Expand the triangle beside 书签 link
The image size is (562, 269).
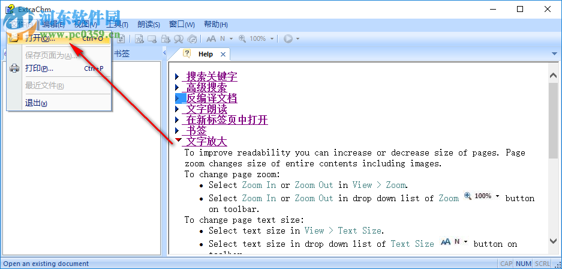pos(177,130)
